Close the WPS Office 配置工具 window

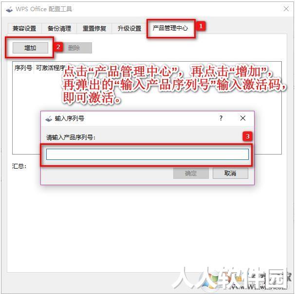point(286,9)
